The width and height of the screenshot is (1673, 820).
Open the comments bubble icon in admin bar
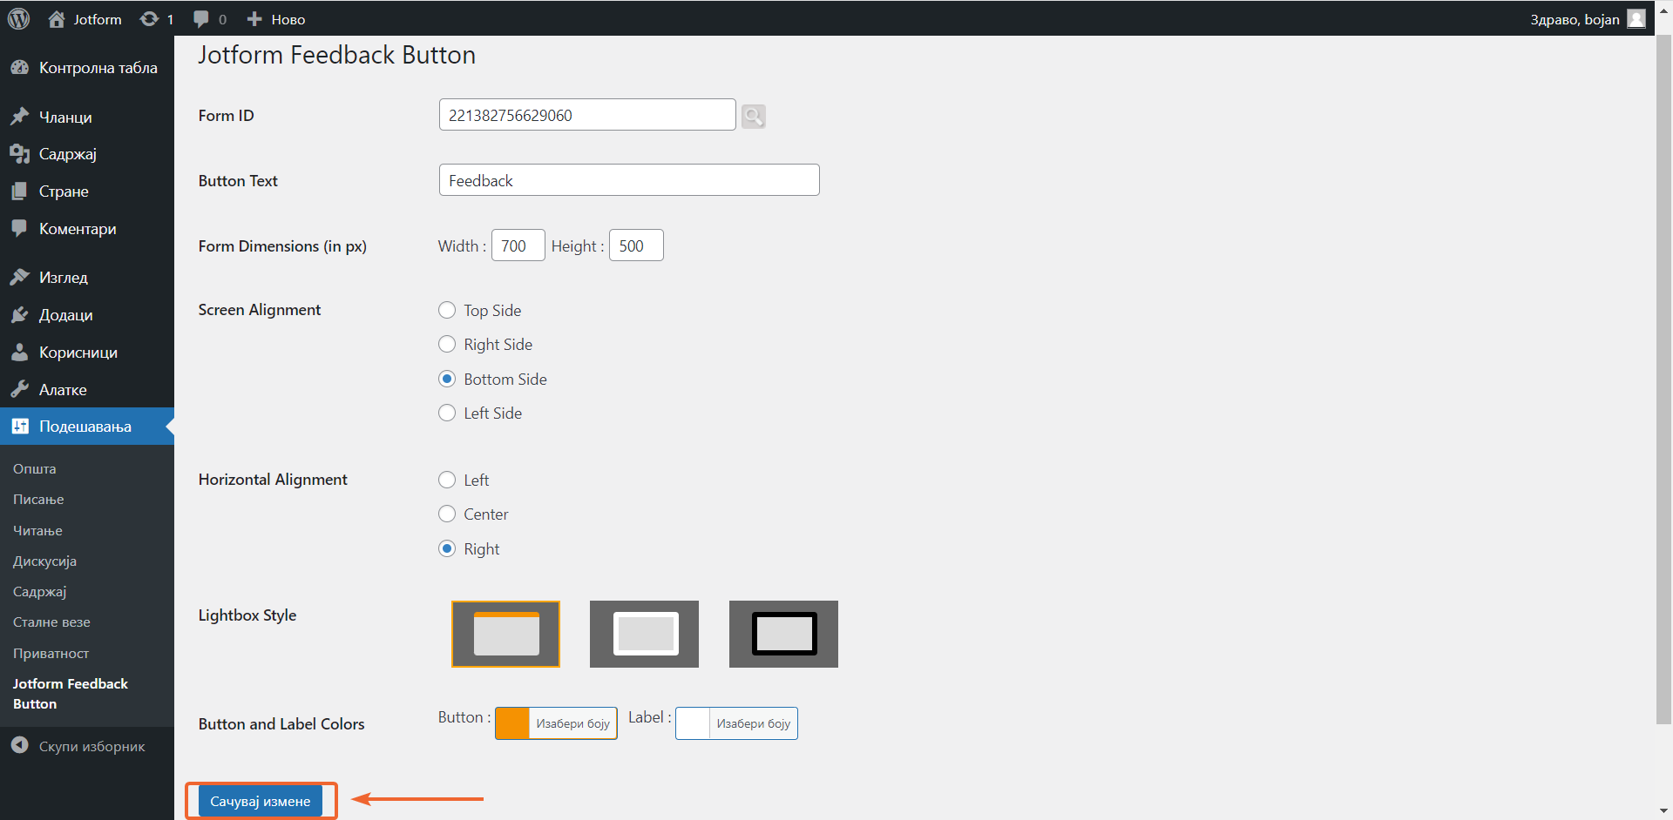(201, 19)
